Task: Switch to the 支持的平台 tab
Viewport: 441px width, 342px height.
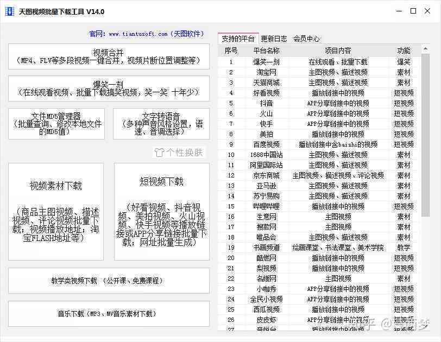Action: coord(238,39)
